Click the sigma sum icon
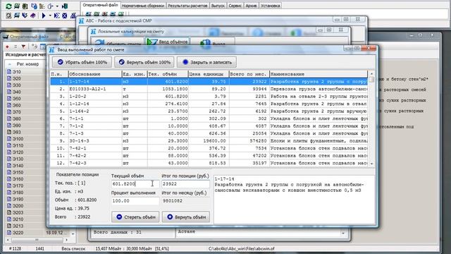Viewport: 451px width, 254px height. [56, 16]
